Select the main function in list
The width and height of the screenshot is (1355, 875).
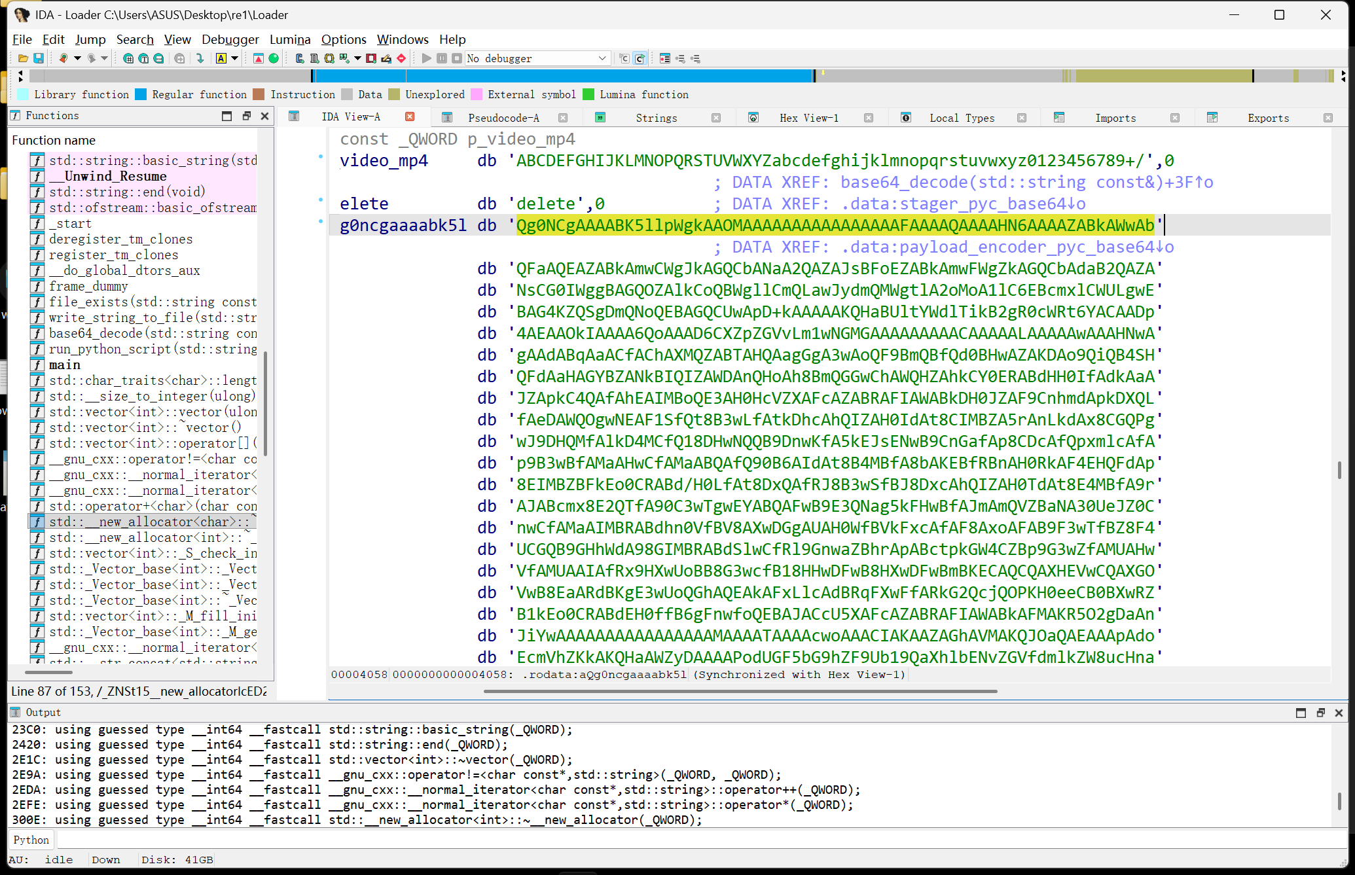[65, 365]
